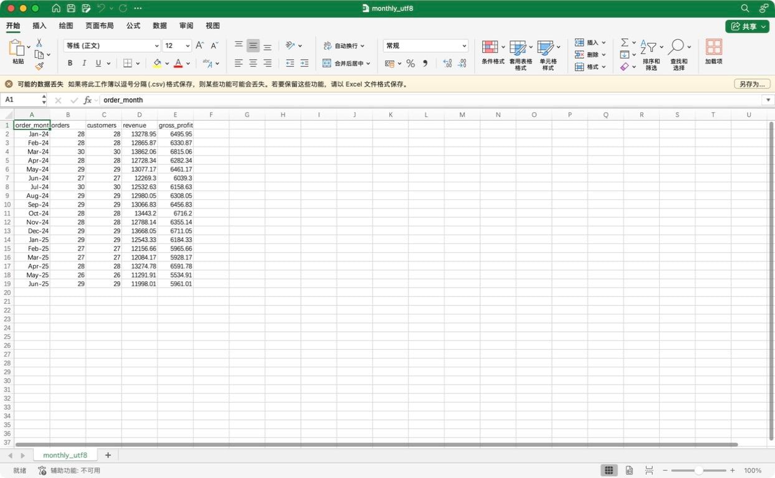Screen dimensions: 775x478
Task: Open Cell Styles (单元格样式) menu
Action: pos(548,55)
